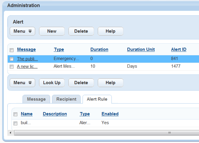Viewport: 199px width, 143px height.
Task: Sort alert rules by Enabled column
Action: click(110, 114)
